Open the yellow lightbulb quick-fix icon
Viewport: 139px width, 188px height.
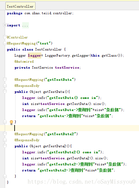point(11,122)
